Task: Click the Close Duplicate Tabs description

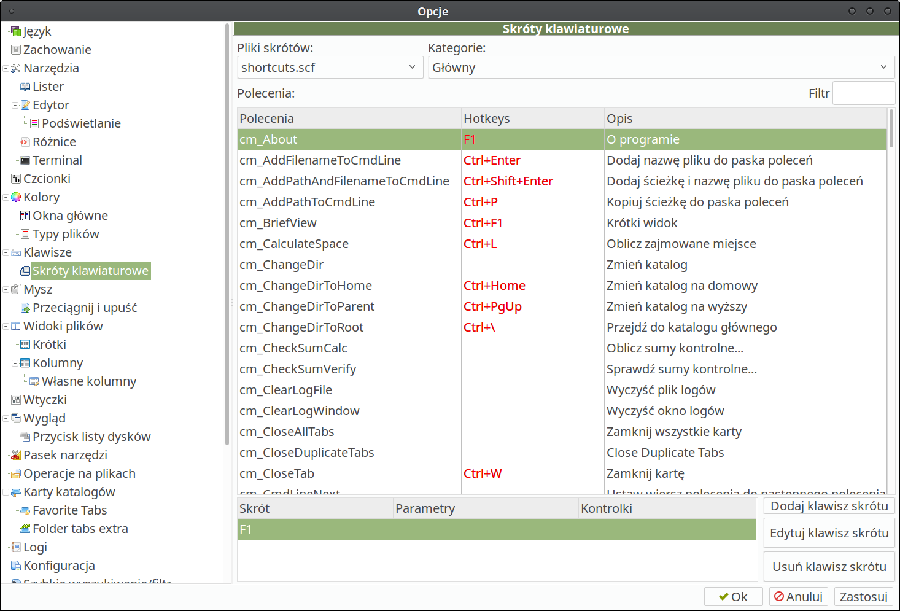Action: (665, 453)
